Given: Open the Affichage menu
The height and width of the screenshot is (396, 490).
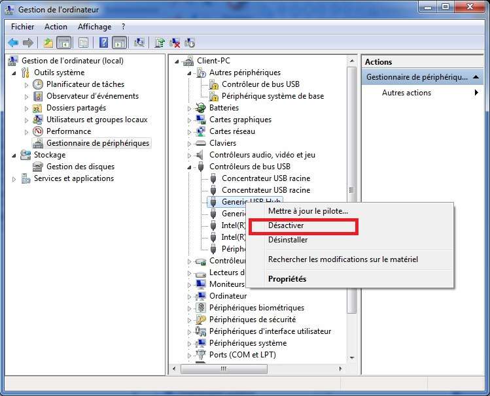Looking at the screenshot, I should [x=94, y=27].
